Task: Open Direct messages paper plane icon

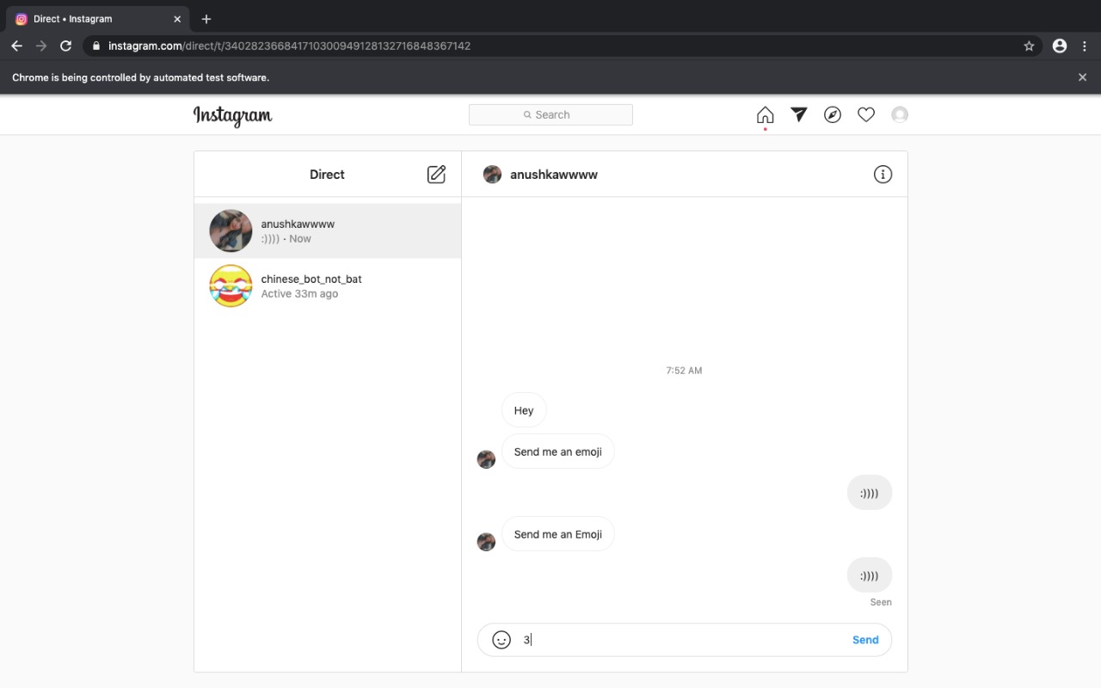Action: click(x=799, y=114)
